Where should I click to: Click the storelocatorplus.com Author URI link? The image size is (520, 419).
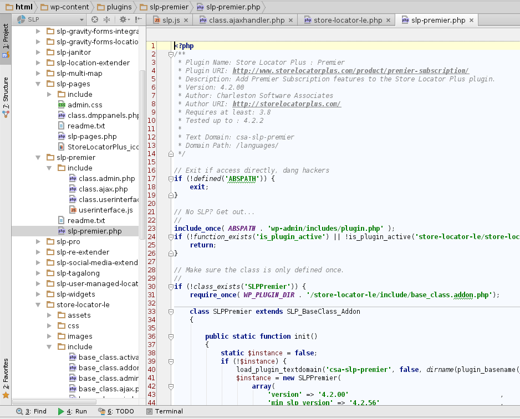[287, 104]
